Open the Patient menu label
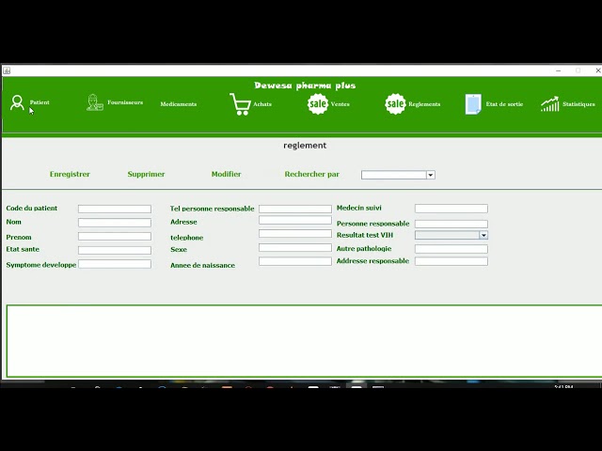Viewport: 602px width, 451px height. [x=40, y=102]
